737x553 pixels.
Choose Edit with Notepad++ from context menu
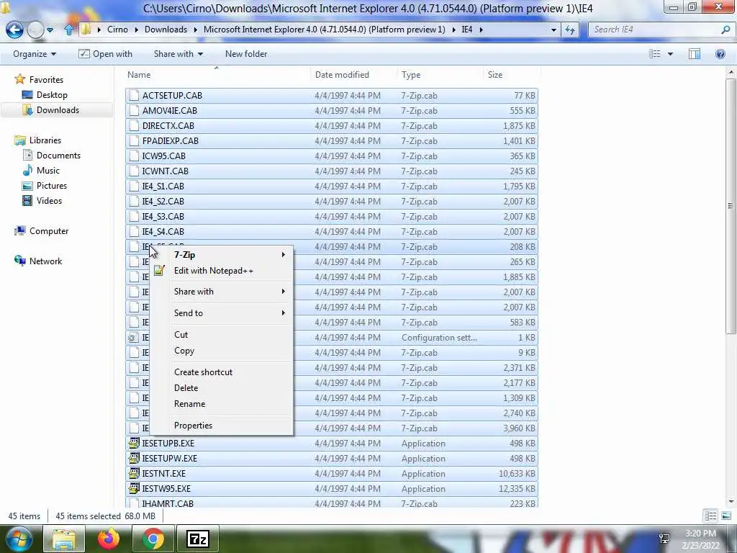tap(222, 271)
